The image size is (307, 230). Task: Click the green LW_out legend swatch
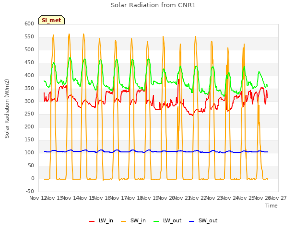[x=156, y=221]
